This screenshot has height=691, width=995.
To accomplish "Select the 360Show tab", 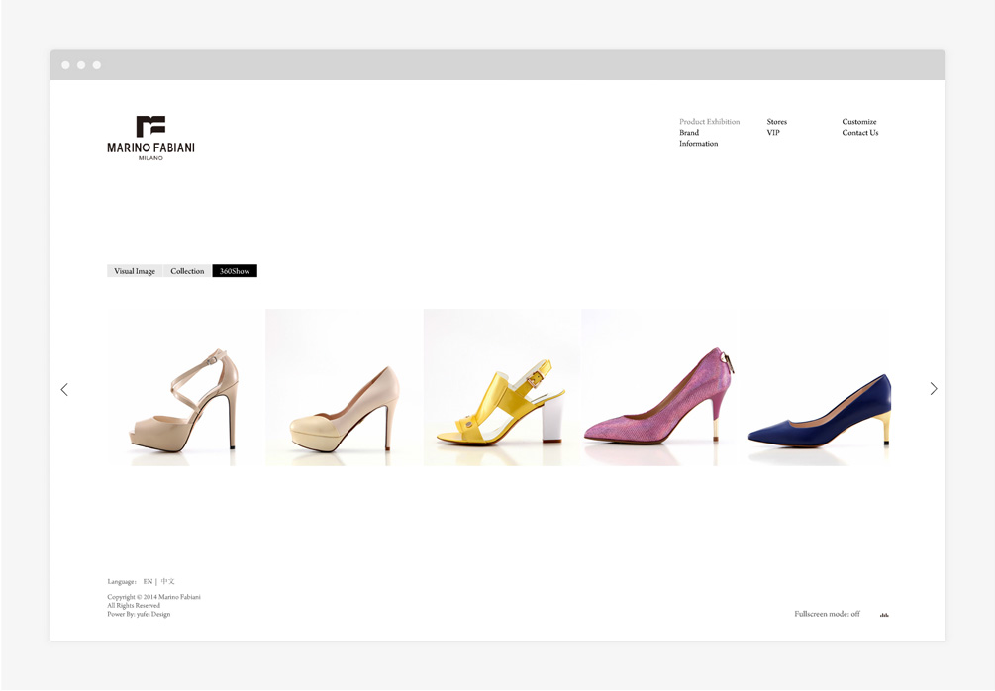I will coord(235,271).
